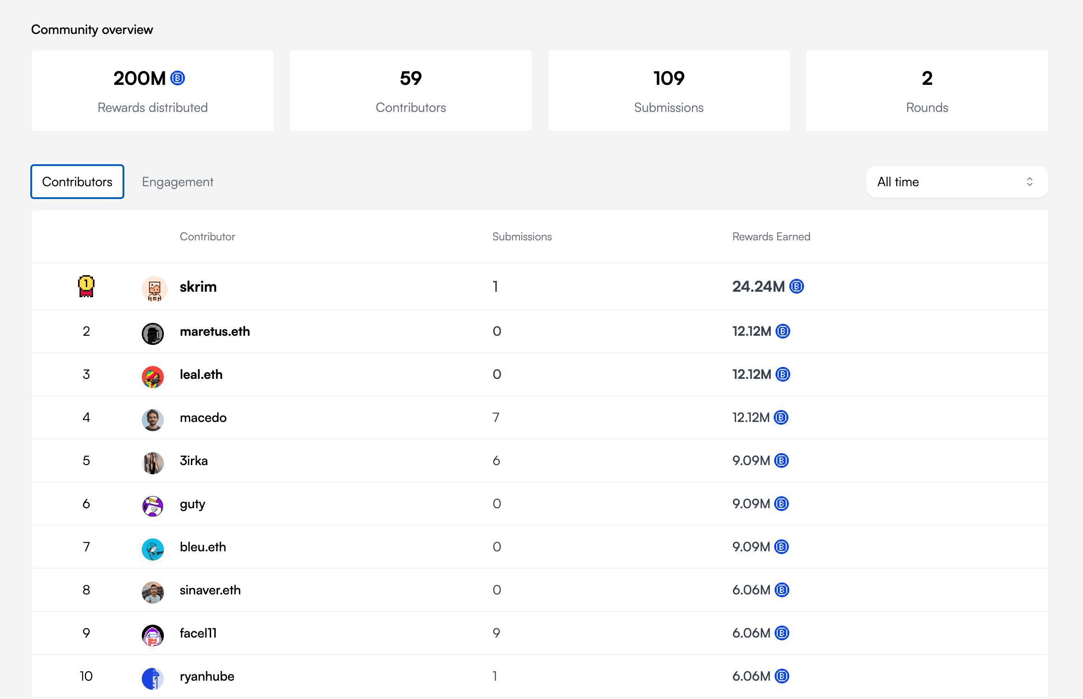Click the gold rank 1 medal icon
Screen dimensions: 1083x699
[x=86, y=286]
